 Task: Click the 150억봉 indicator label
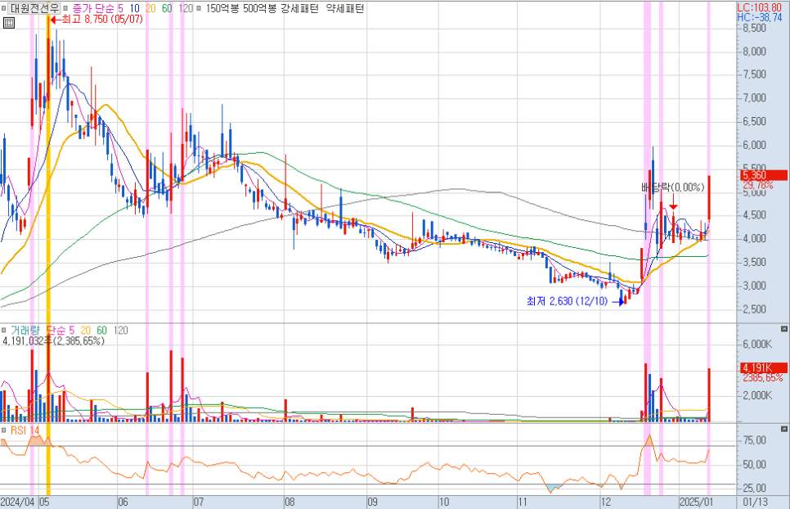coord(221,8)
